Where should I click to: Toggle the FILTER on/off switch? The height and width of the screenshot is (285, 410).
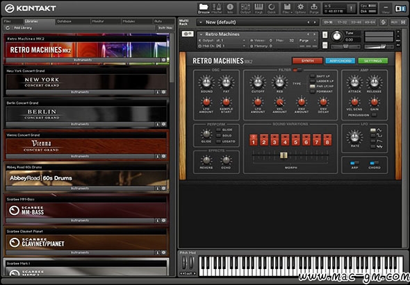point(297,70)
